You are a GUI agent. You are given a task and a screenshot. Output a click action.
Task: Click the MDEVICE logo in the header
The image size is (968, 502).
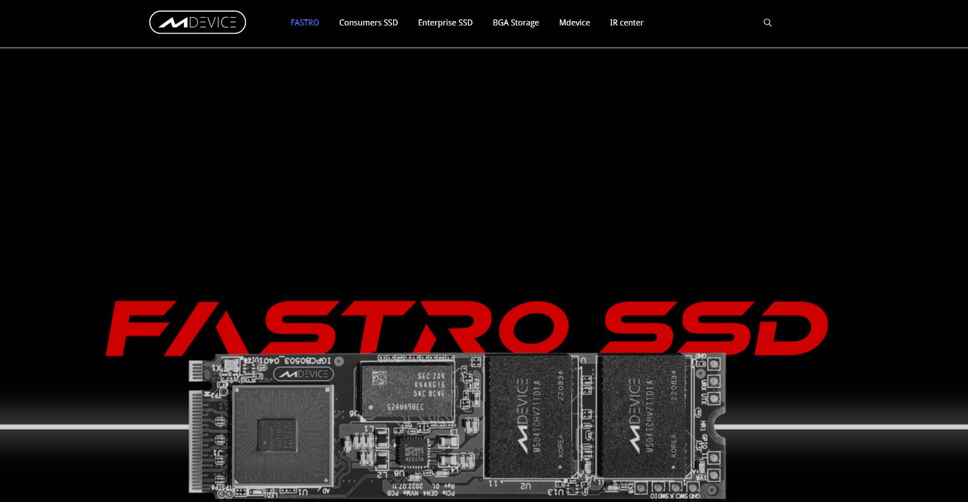[198, 23]
